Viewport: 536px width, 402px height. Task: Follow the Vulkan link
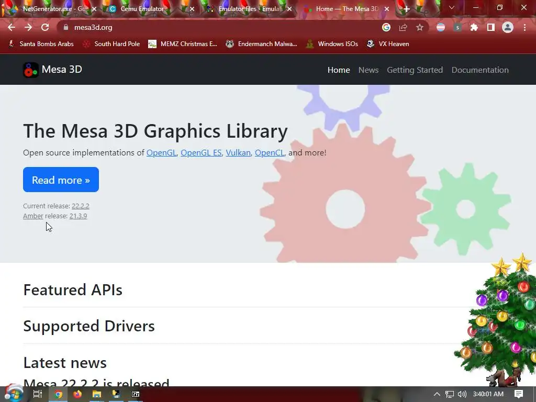pyautogui.click(x=238, y=153)
